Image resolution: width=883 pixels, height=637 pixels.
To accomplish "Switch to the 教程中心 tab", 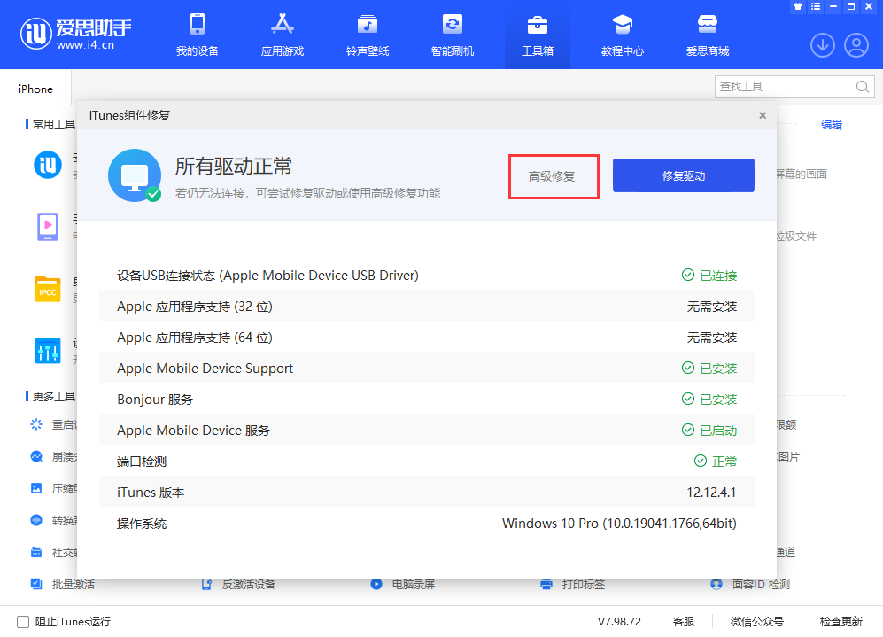I will click(x=622, y=34).
